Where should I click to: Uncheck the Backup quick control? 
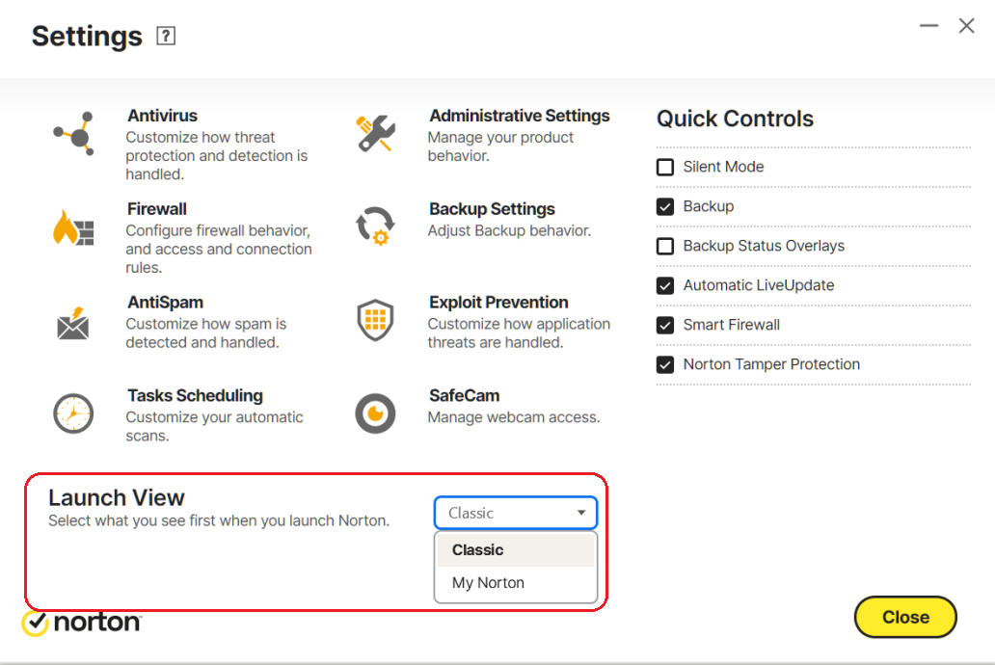(665, 207)
